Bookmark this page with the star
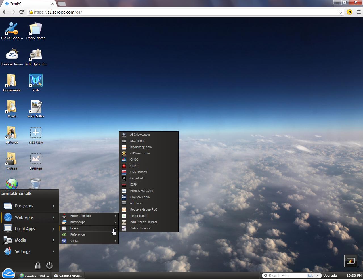The image size is (363, 279). pyautogui.click(x=340, y=12)
